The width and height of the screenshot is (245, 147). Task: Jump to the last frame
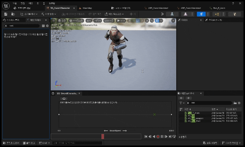[170, 137]
